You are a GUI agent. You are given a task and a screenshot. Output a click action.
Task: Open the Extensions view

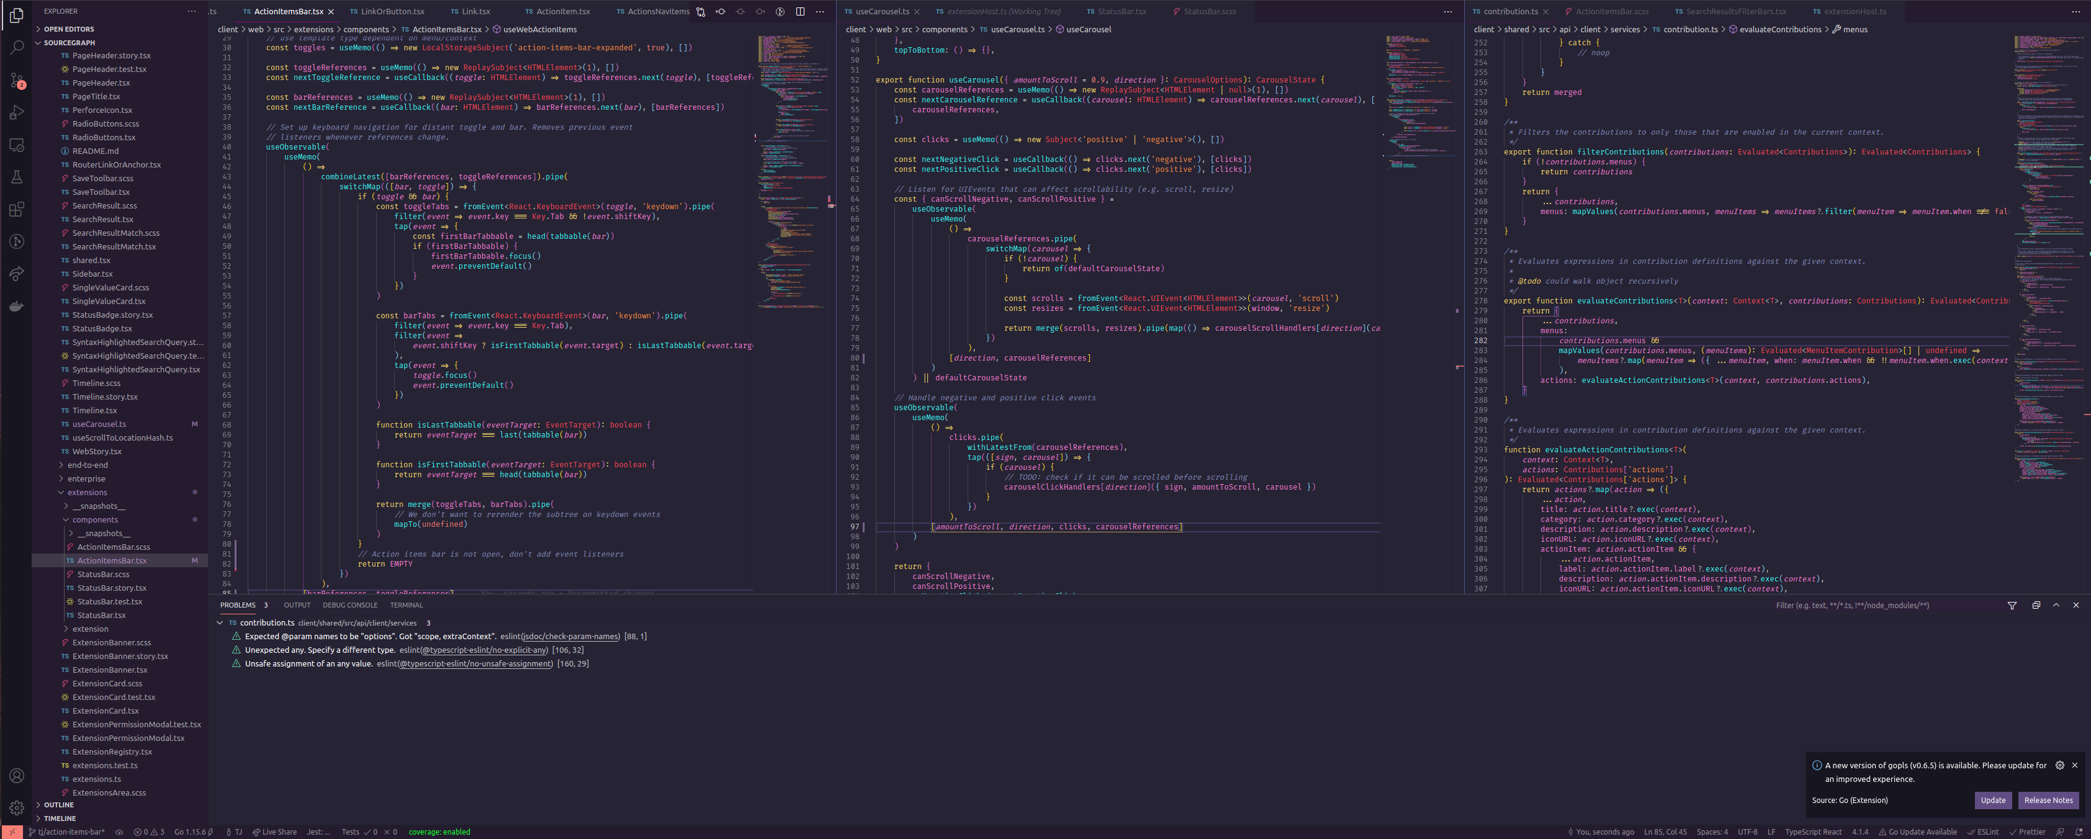[x=16, y=209]
